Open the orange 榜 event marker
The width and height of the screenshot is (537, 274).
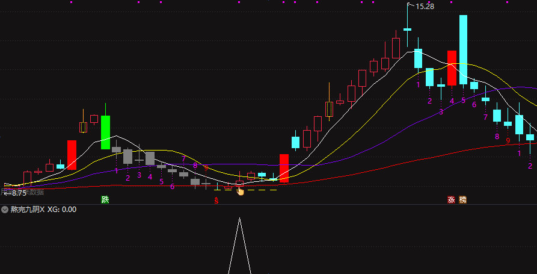coord(462,199)
